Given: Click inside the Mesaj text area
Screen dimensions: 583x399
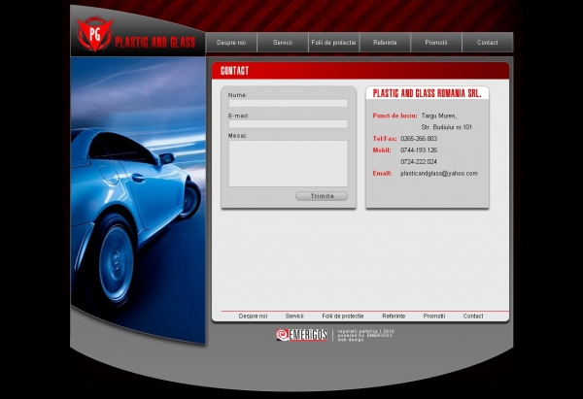Looking at the screenshot, I should pos(289,163).
